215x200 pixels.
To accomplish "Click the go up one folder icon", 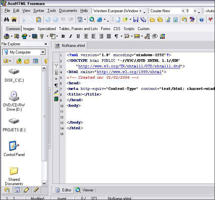I will pyautogui.click(x=19, y=61).
